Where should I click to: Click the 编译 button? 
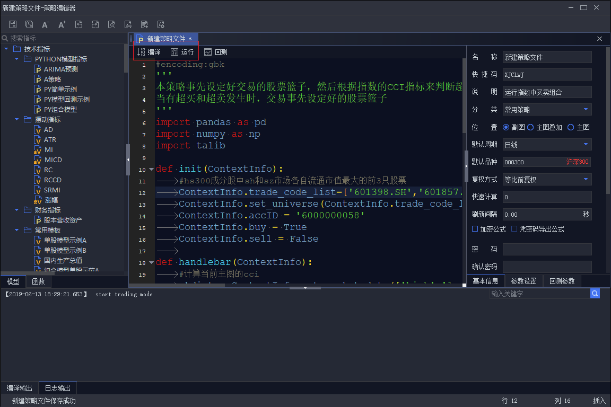[x=149, y=52]
